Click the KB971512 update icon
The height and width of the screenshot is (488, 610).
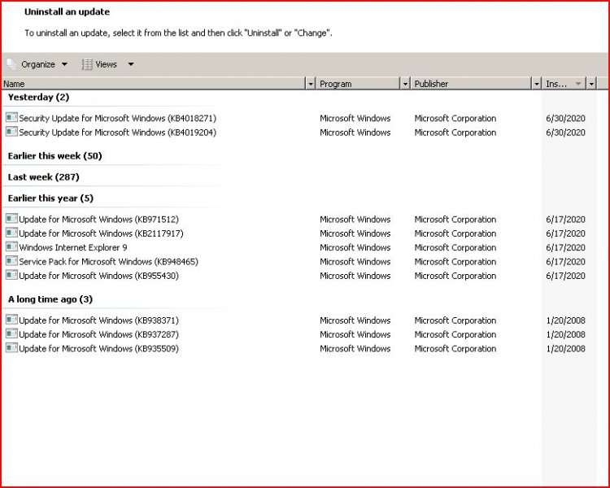11,219
